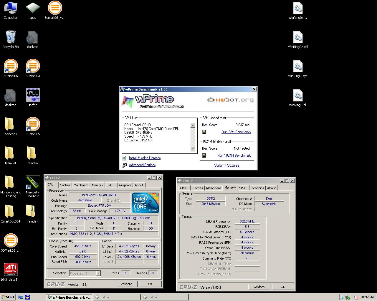Open the Recycle Bin
Viewport: 377px width, 301px height.
[x=11, y=39]
